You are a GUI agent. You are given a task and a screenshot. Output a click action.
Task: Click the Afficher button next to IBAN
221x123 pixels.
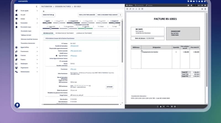coord(109,87)
